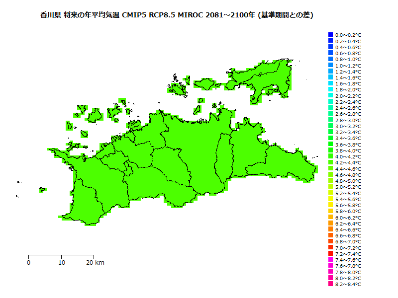Click the 5.4~5.6°C yellow legend swatch
The height and width of the screenshot is (298, 398).
pyautogui.click(x=330, y=199)
